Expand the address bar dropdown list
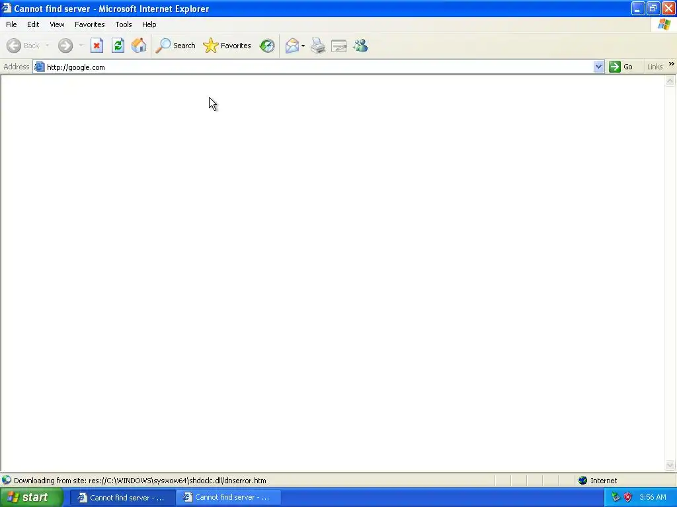This screenshot has height=507, width=677. pos(598,67)
